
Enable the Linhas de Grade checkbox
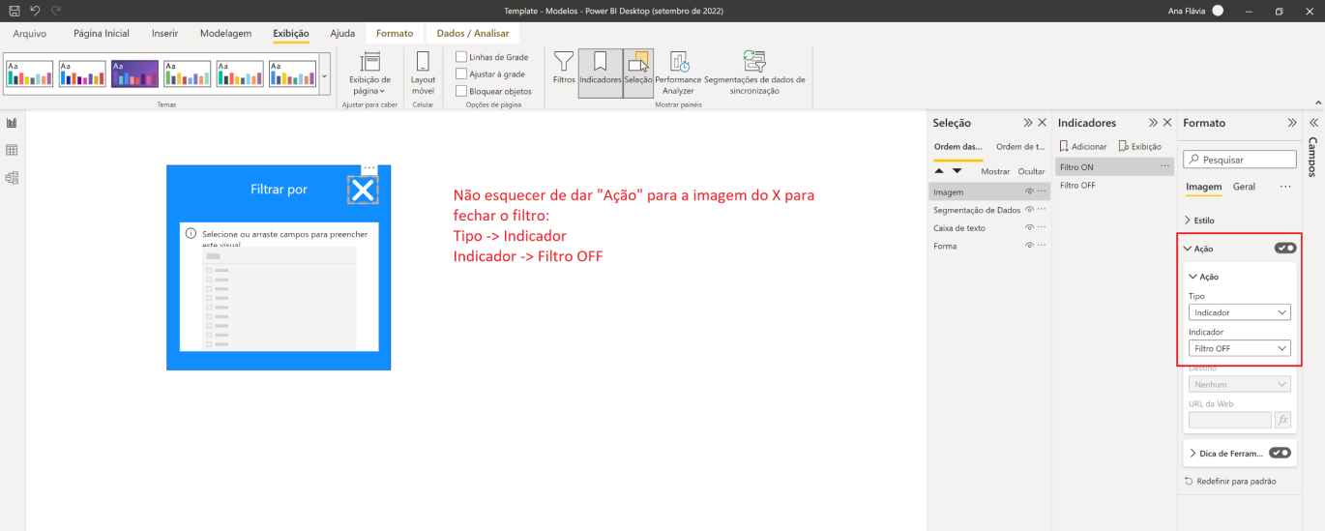point(461,57)
